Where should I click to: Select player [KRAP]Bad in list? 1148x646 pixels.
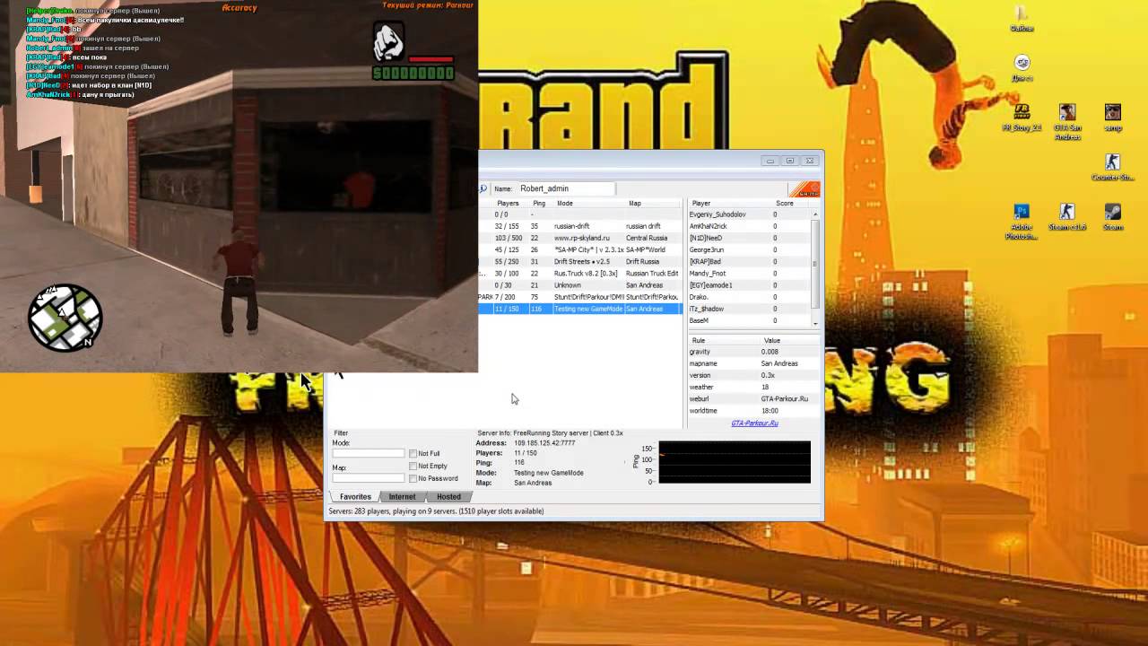pyautogui.click(x=750, y=261)
